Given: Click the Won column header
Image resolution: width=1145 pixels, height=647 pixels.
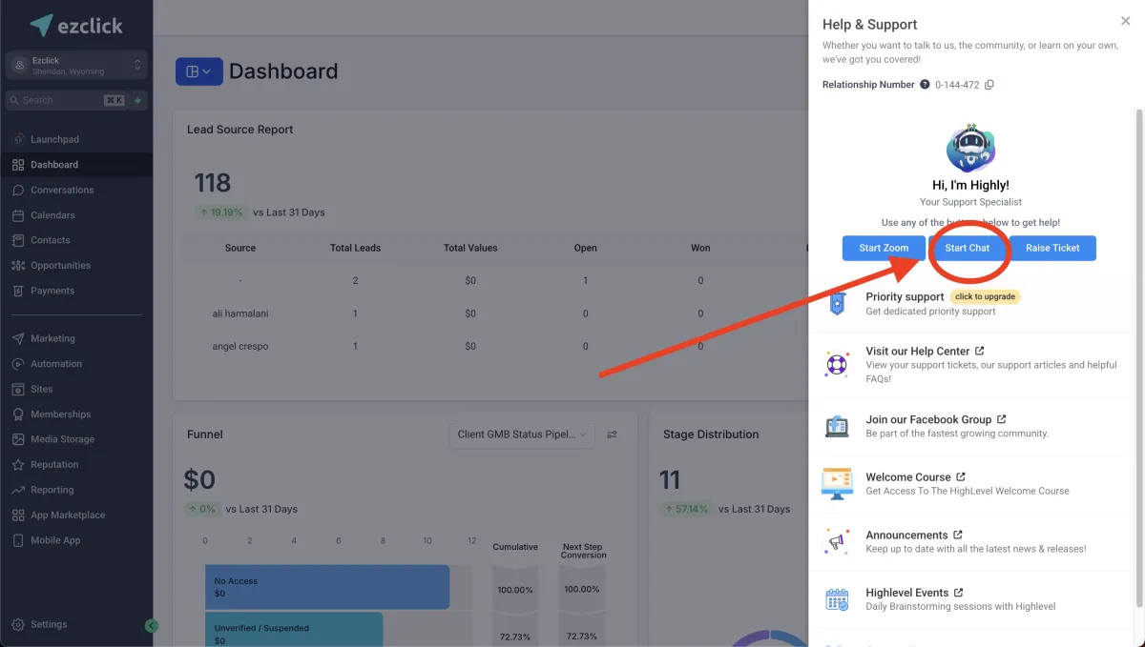Looking at the screenshot, I should click(x=700, y=248).
